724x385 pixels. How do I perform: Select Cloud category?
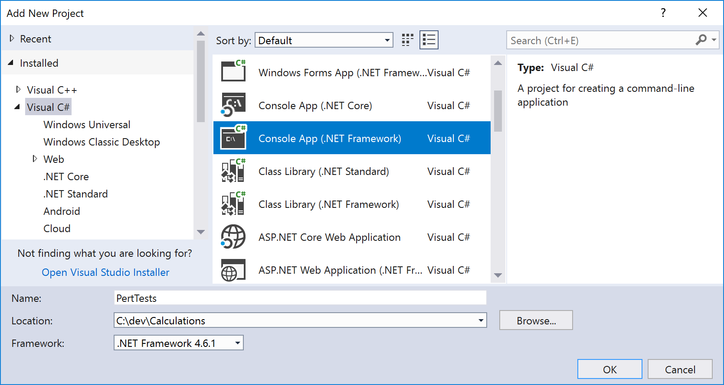coord(57,229)
